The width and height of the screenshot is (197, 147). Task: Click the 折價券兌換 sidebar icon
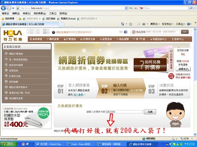6,76
